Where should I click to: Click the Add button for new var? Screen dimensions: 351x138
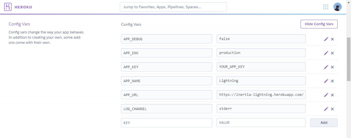pyautogui.click(x=324, y=123)
